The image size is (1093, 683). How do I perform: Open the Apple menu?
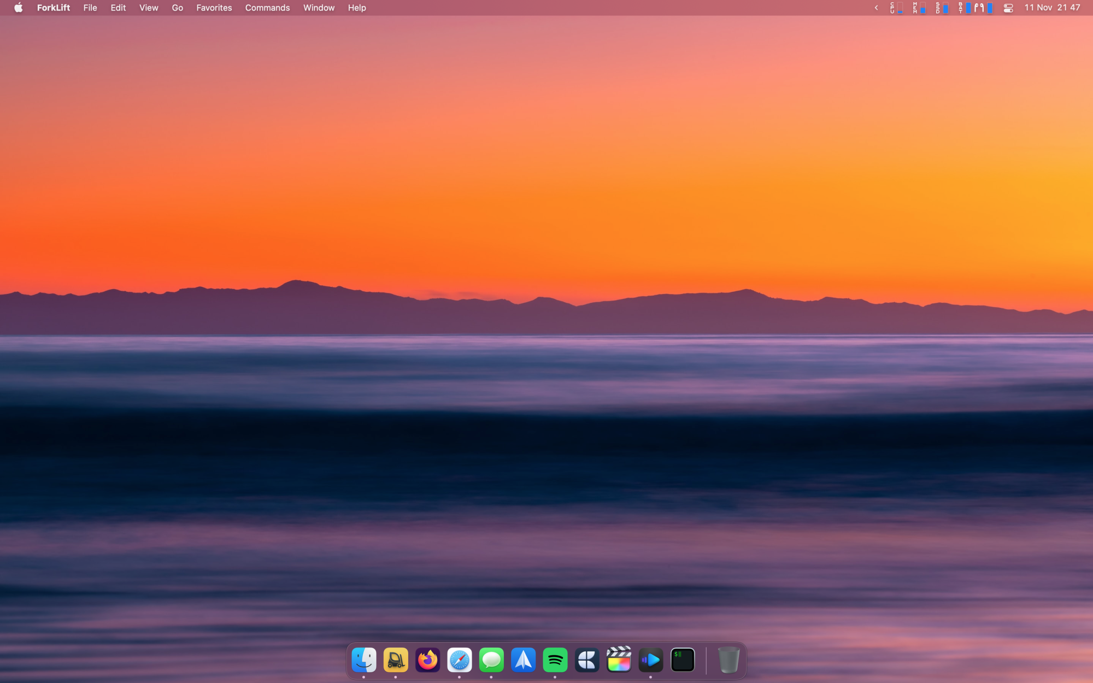(18, 8)
